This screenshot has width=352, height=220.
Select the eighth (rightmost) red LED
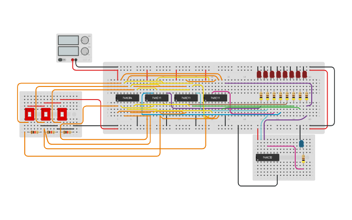click(x=304, y=74)
